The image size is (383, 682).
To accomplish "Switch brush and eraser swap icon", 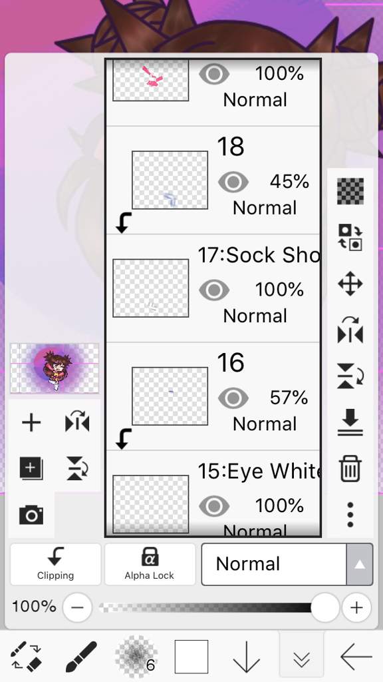I will pyautogui.click(x=26, y=657).
